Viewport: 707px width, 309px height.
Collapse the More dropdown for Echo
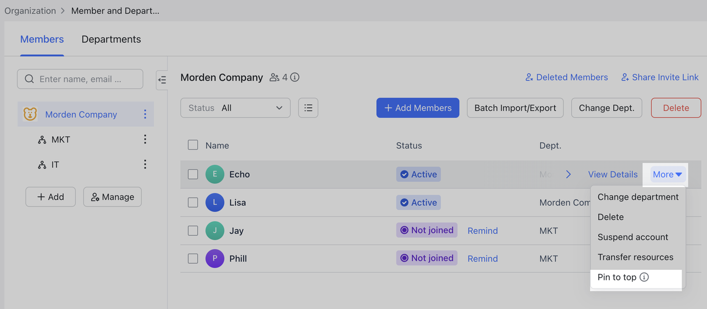click(667, 174)
